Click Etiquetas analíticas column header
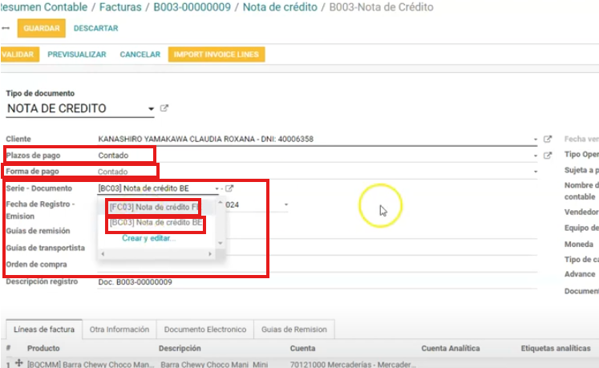The height and width of the screenshot is (368, 599). pyautogui.click(x=556, y=349)
